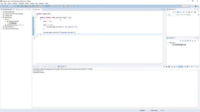This screenshot has width=200, height=112.
Task: Click the green Run button in toolbar
Action: pos(22,6)
